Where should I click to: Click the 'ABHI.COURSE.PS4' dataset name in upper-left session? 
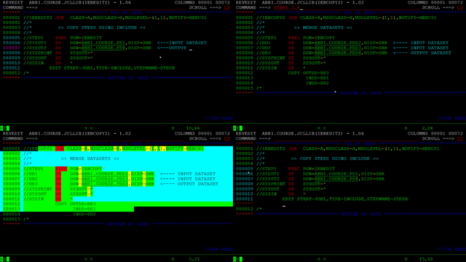103,48
